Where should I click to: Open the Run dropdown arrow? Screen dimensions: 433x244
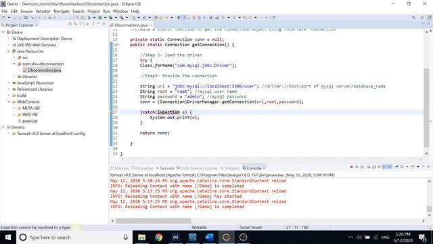coord(106,18)
